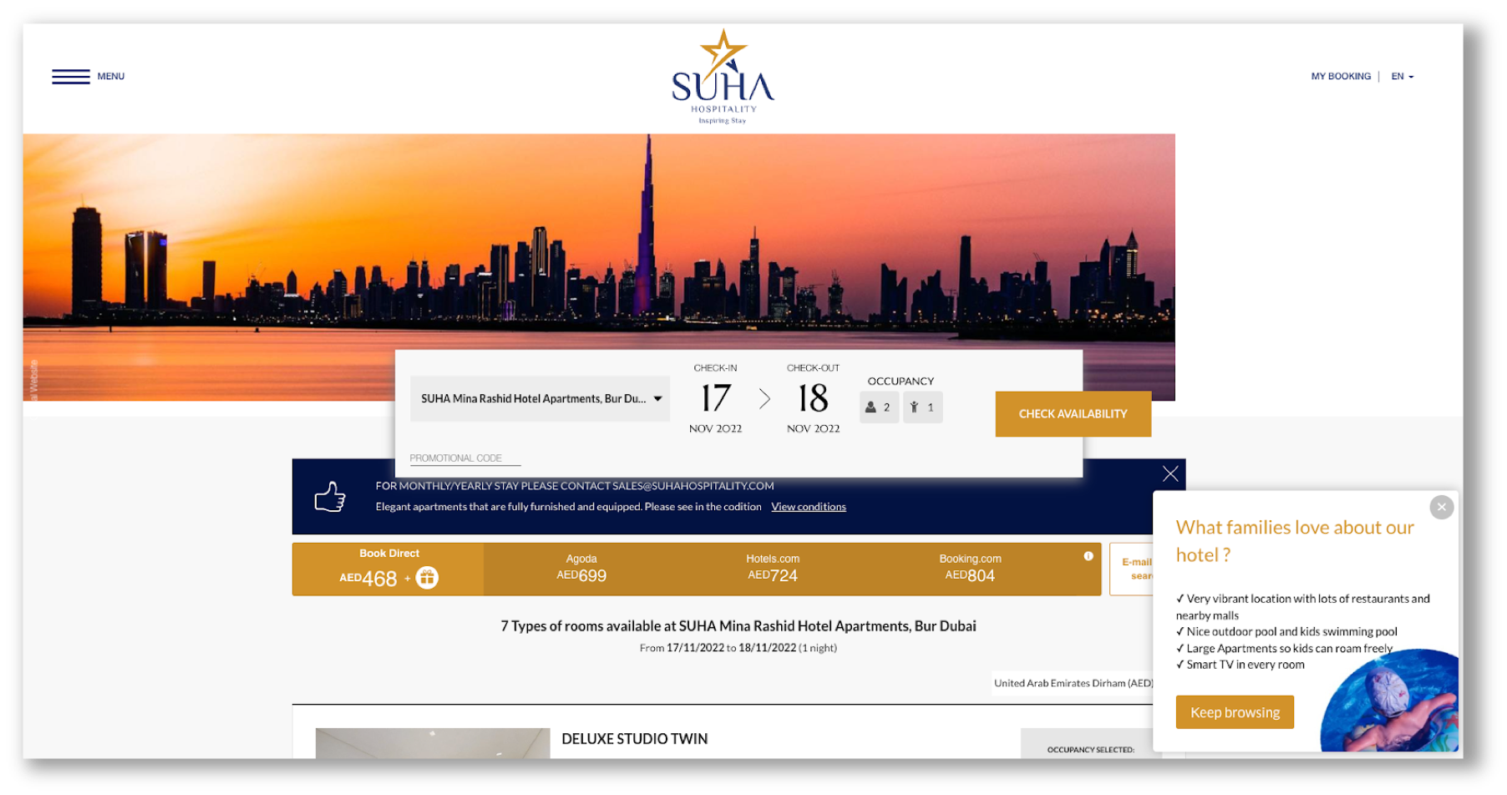Switch to the Hotels.com price tab
1507x795 pixels.
[773, 568]
